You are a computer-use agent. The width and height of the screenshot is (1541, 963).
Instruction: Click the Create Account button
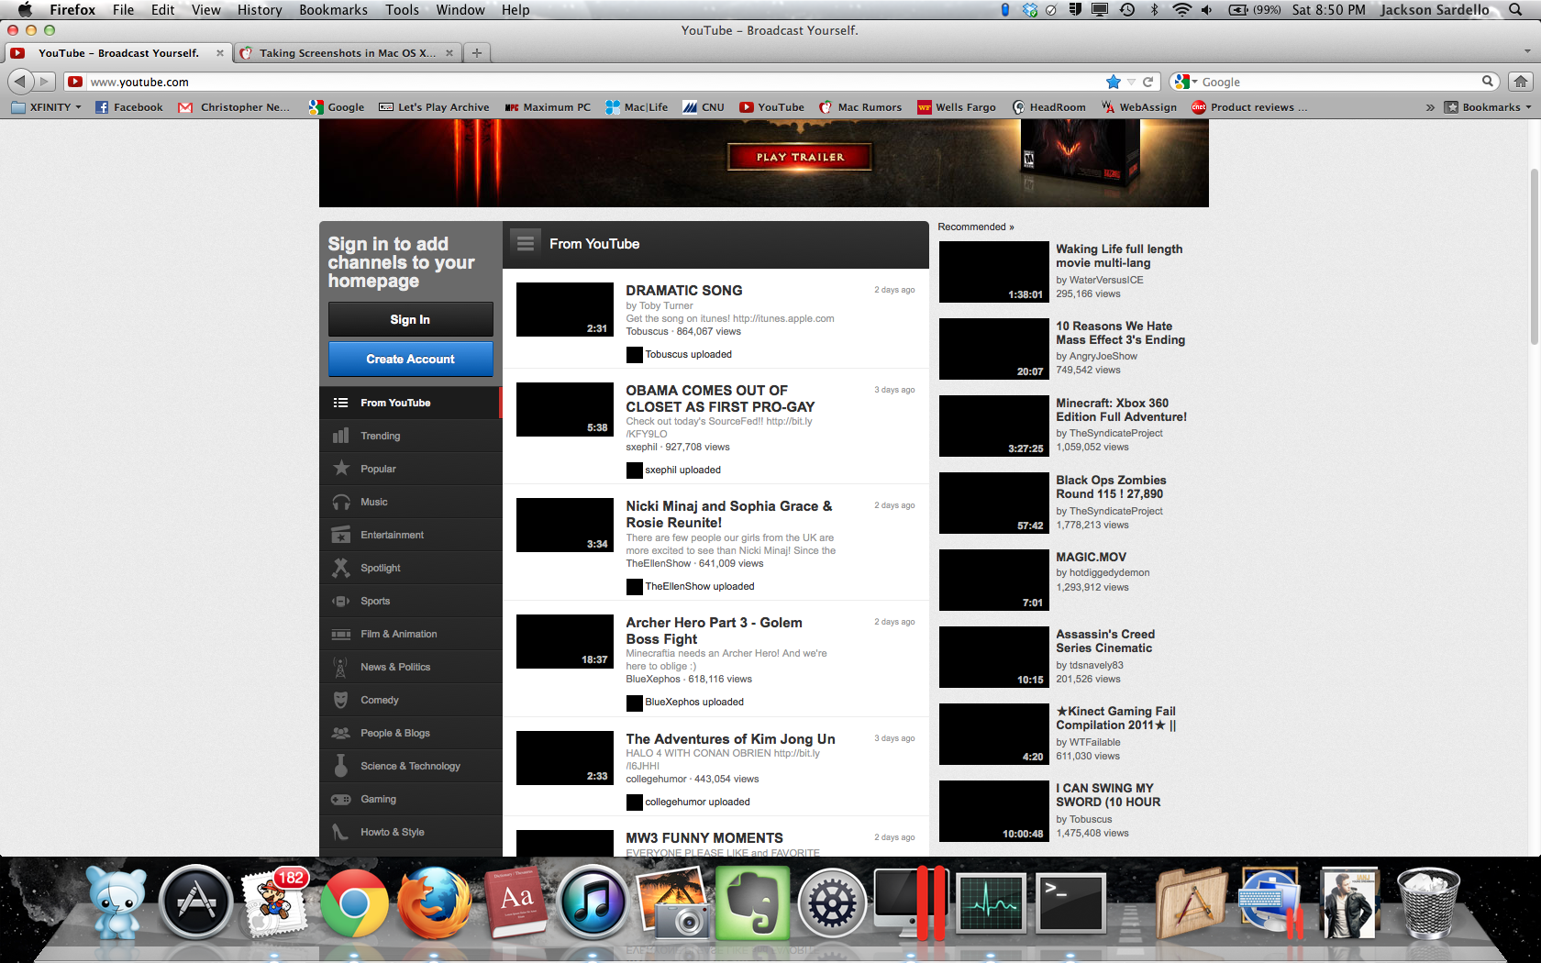click(410, 359)
